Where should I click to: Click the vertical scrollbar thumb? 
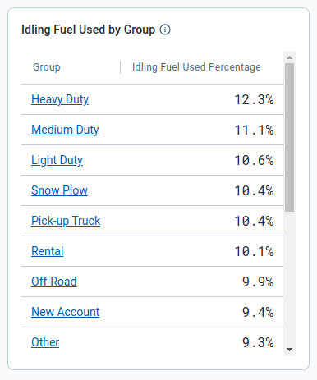pos(289,137)
